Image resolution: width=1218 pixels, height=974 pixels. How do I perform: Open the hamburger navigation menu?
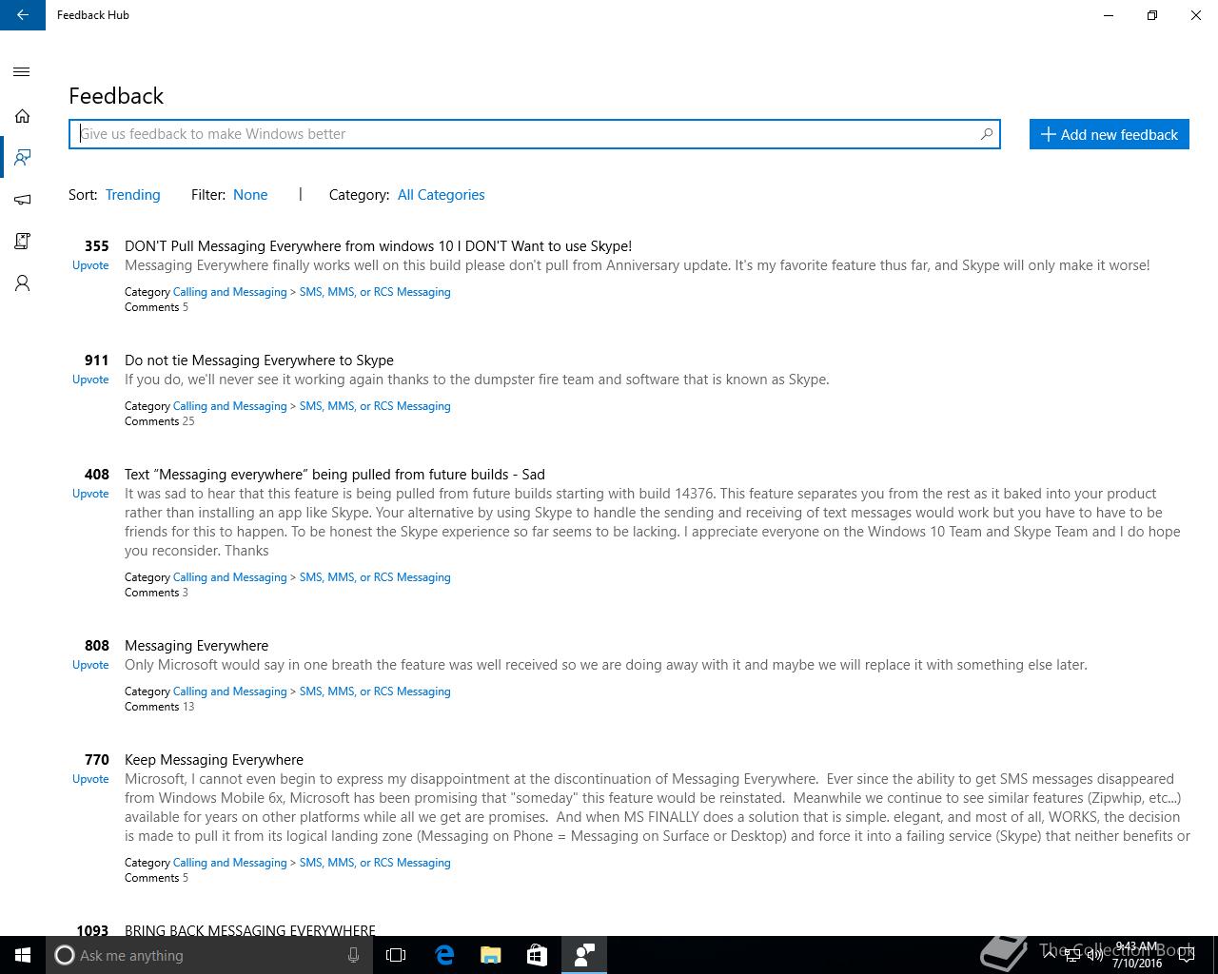click(22, 72)
